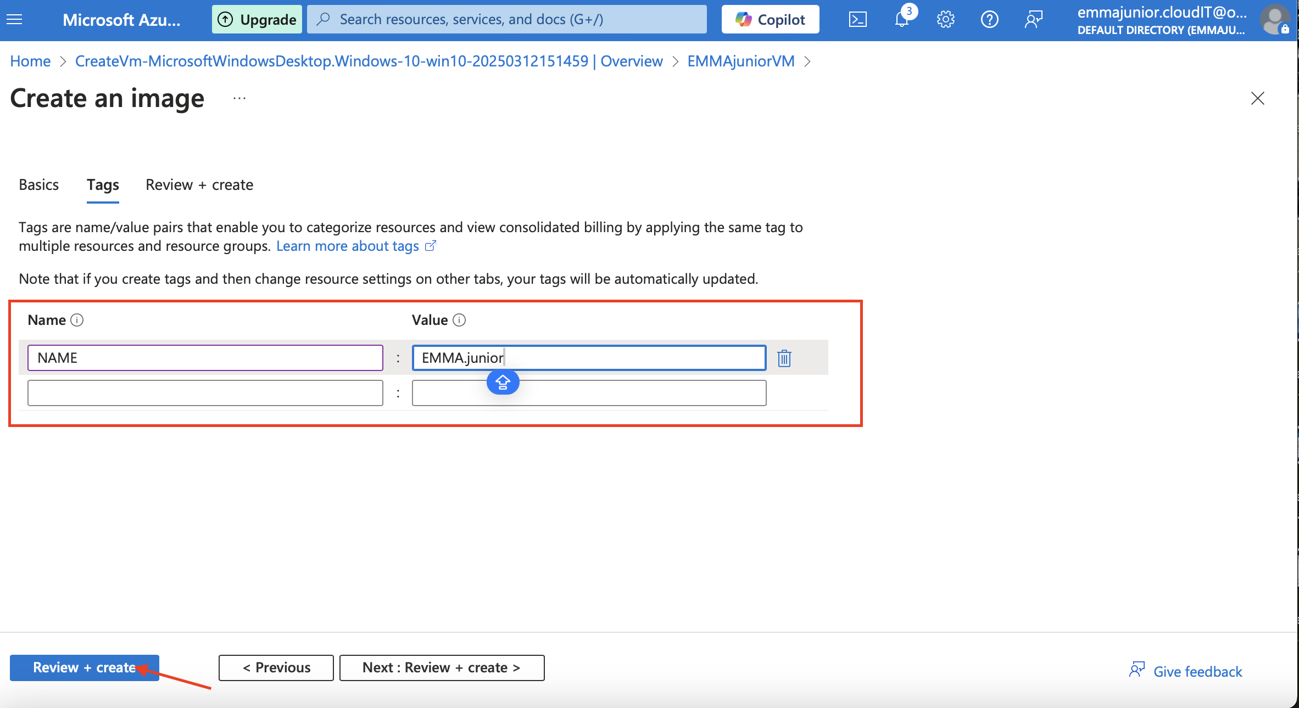Delete the NAME tag row
This screenshot has height=708, width=1299.
(x=784, y=358)
